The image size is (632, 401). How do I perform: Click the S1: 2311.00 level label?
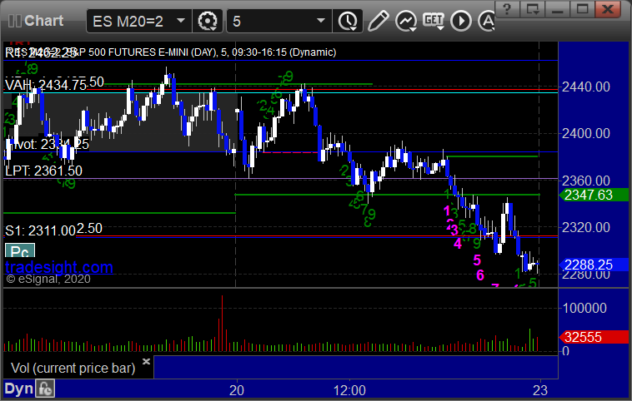40,231
